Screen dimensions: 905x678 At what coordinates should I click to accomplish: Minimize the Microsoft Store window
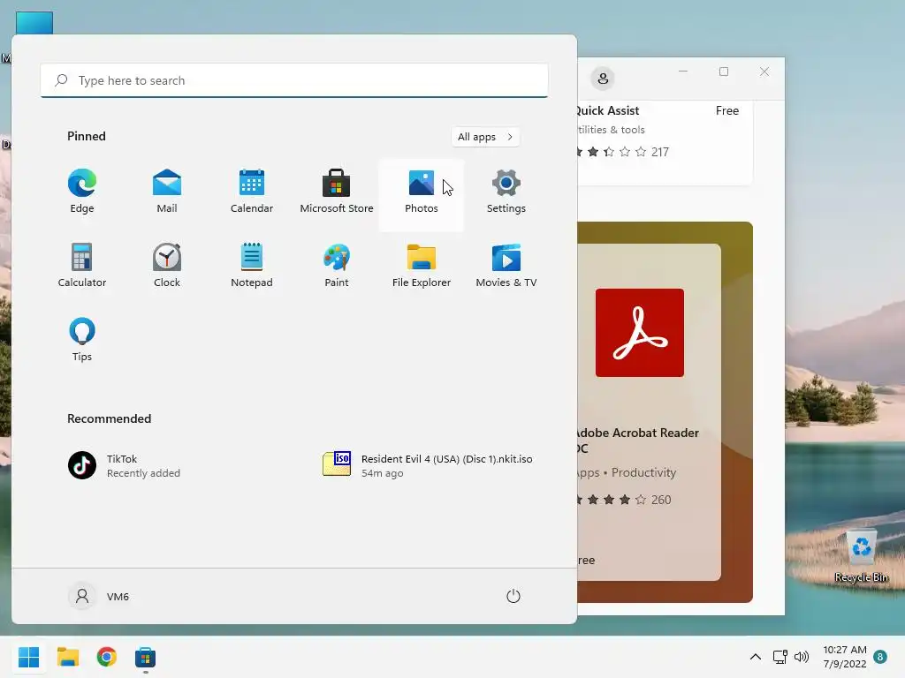point(683,72)
